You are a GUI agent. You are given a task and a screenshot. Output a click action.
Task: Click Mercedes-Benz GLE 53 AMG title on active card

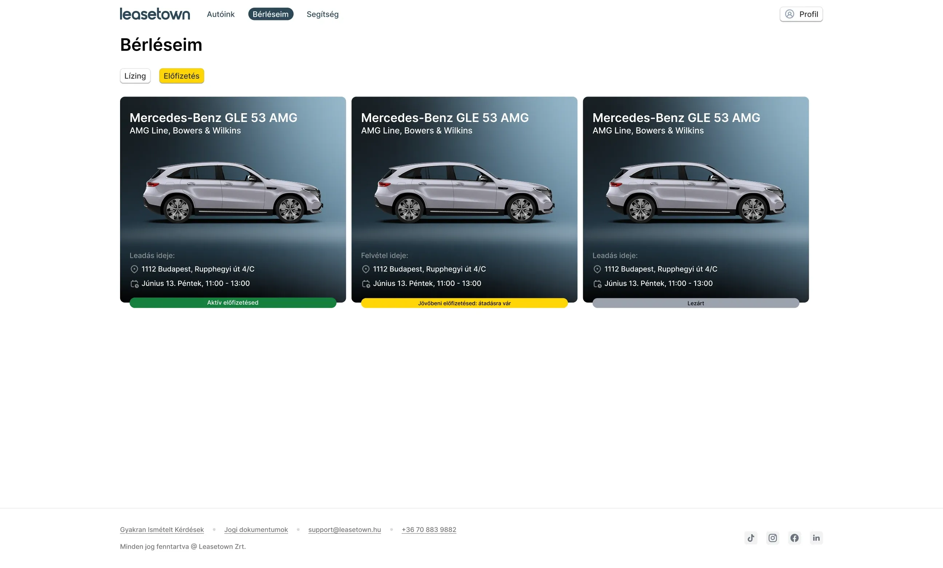click(x=214, y=118)
